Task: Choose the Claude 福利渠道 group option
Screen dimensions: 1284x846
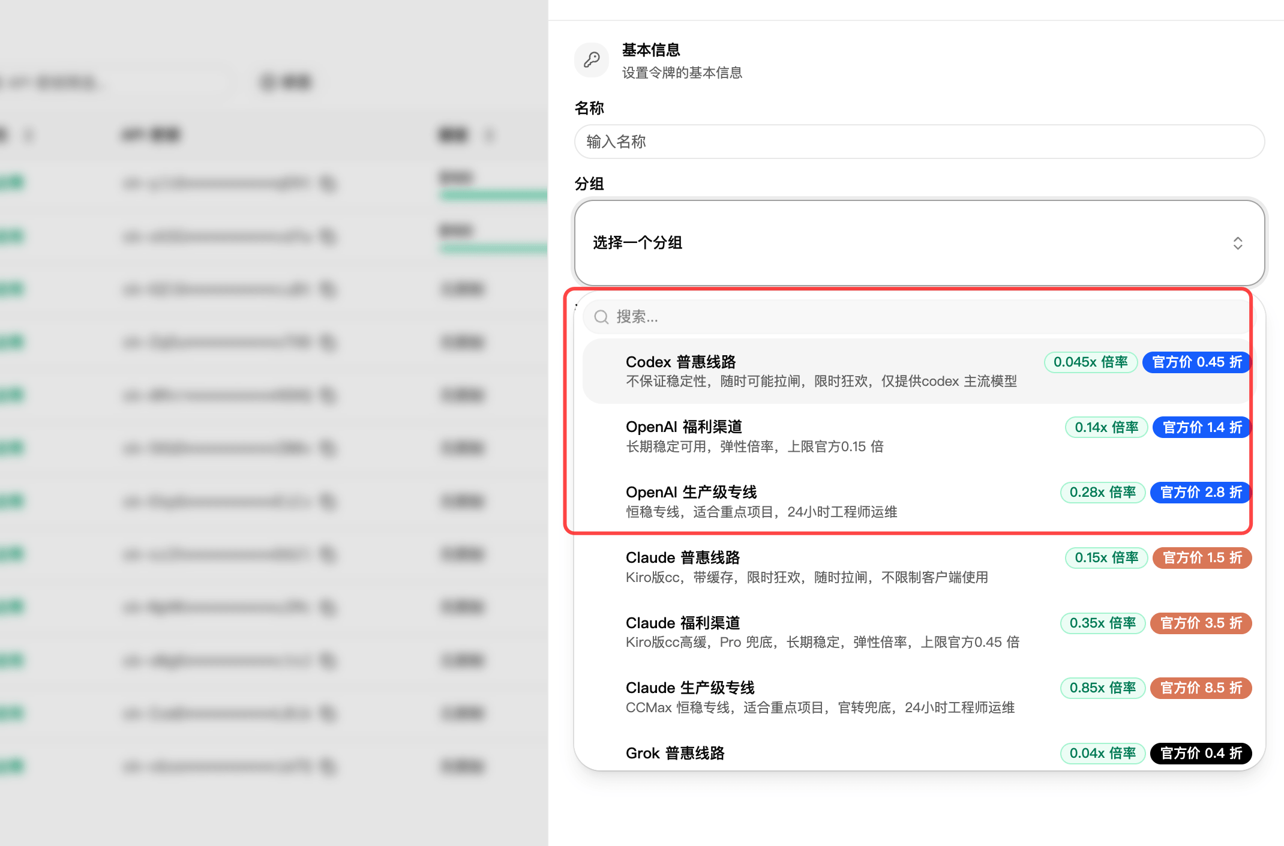Action: [919, 632]
